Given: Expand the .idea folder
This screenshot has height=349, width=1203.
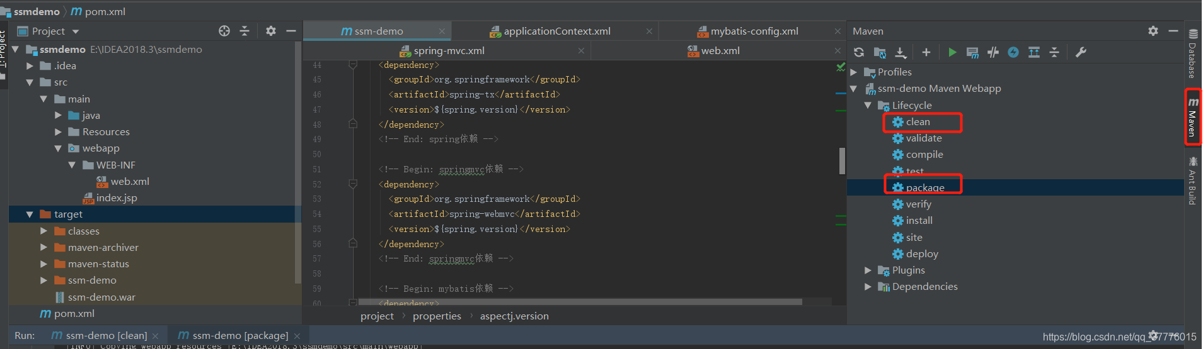Looking at the screenshot, I should (x=30, y=65).
